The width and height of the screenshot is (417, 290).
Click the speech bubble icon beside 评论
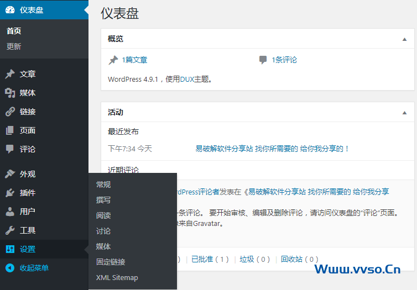pos(10,149)
